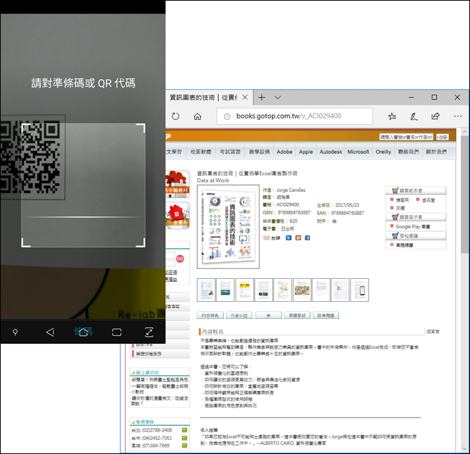Image resolution: width=470 pixels, height=454 pixels.
Task: Click the 一篇兩種擺法 online learning sidebar link
Action: [x=159, y=389]
